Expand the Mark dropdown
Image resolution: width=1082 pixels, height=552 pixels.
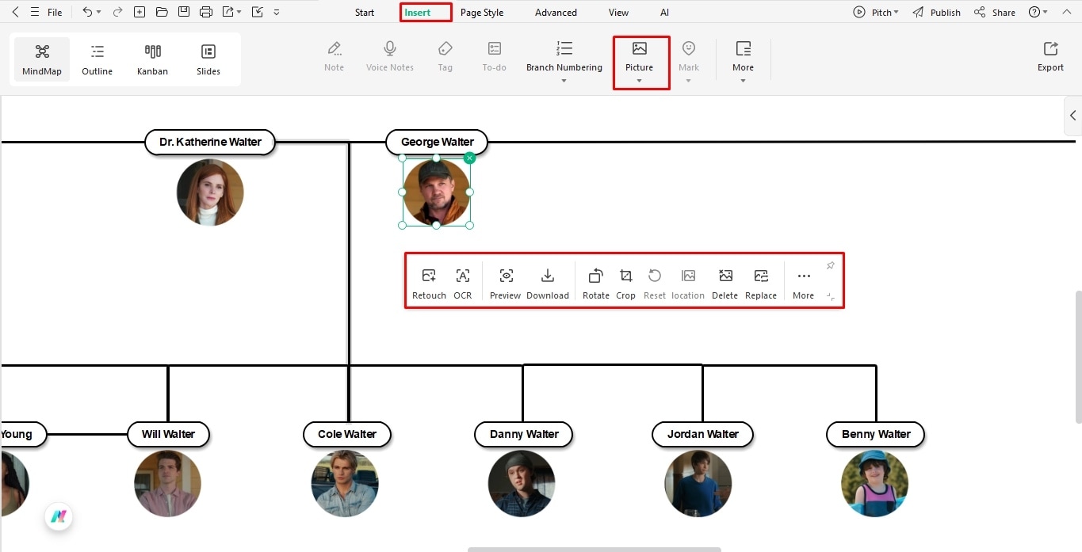pos(688,79)
